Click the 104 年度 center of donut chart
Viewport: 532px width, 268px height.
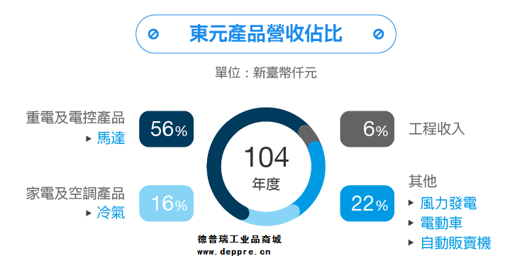[266, 167]
